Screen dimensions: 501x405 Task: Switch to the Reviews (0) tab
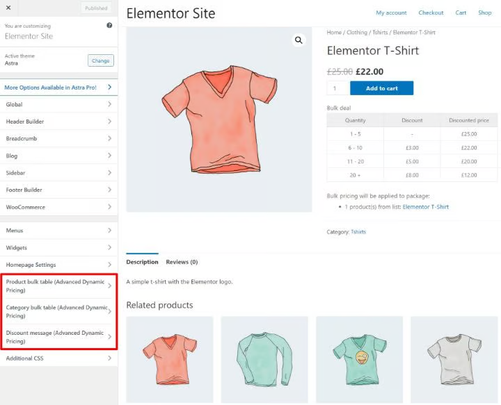tap(182, 262)
